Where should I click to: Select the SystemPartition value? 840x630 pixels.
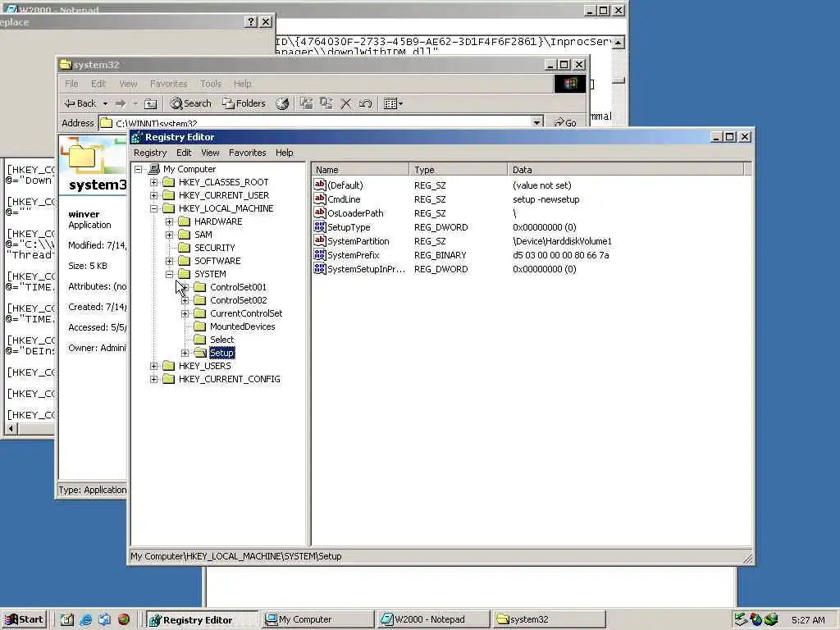358,241
